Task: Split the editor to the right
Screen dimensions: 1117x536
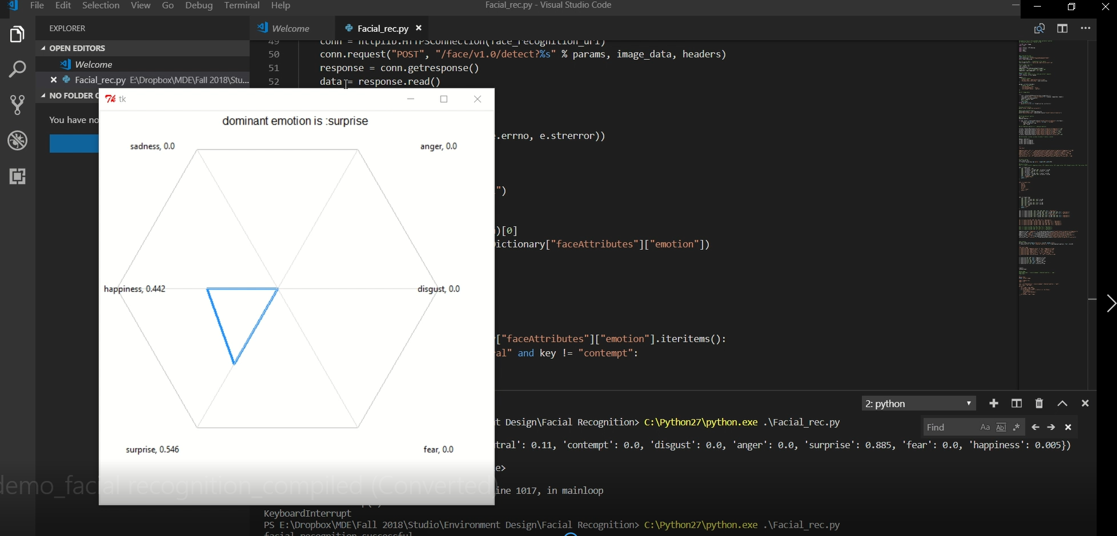Action: [1063, 28]
